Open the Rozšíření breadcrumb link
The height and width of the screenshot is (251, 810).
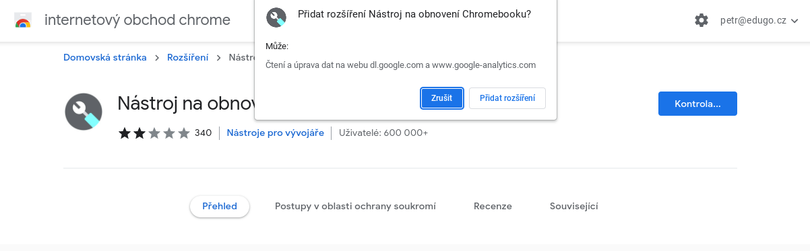pyautogui.click(x=187, y=58)
